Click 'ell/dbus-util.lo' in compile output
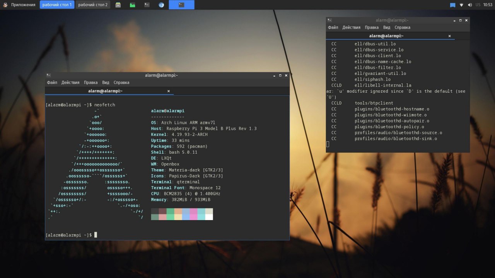The image size is (495, 278). tap(375, 44)
